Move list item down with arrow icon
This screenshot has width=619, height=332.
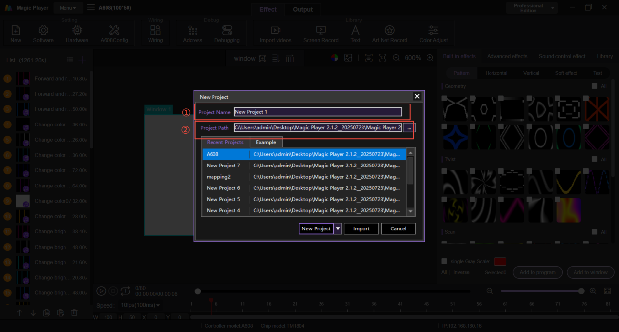coord(33,313)
